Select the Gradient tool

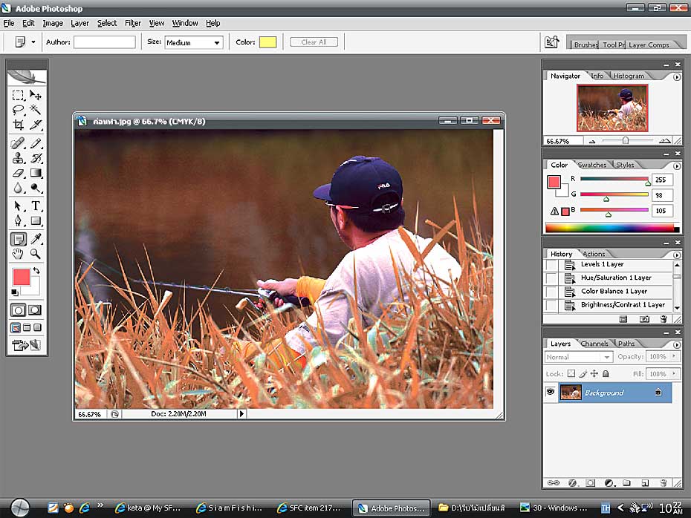pos(36,173)
